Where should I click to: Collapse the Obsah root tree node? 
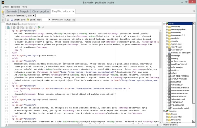[164, 24]
